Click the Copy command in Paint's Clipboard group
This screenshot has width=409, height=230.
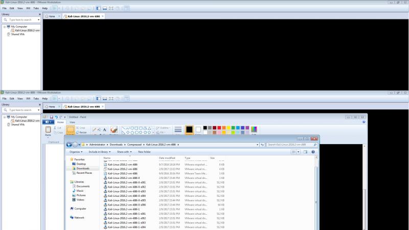tap(58, 132)
